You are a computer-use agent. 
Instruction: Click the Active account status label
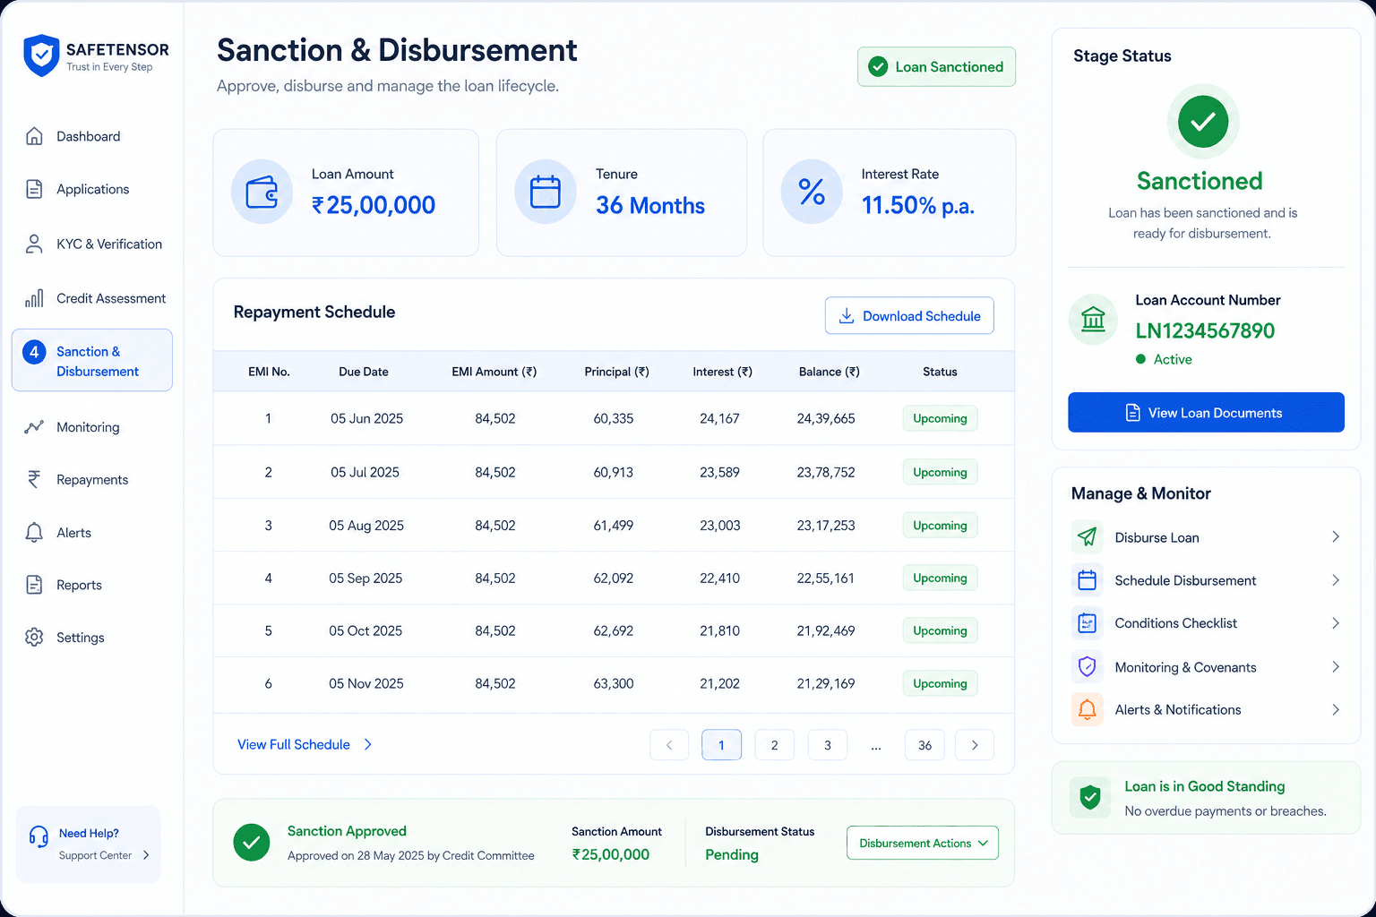click(x=1173, y=359)
